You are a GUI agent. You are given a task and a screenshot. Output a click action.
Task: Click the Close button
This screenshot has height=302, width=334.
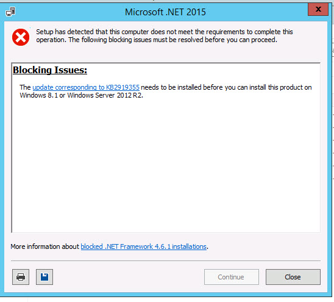coord(293,277)
